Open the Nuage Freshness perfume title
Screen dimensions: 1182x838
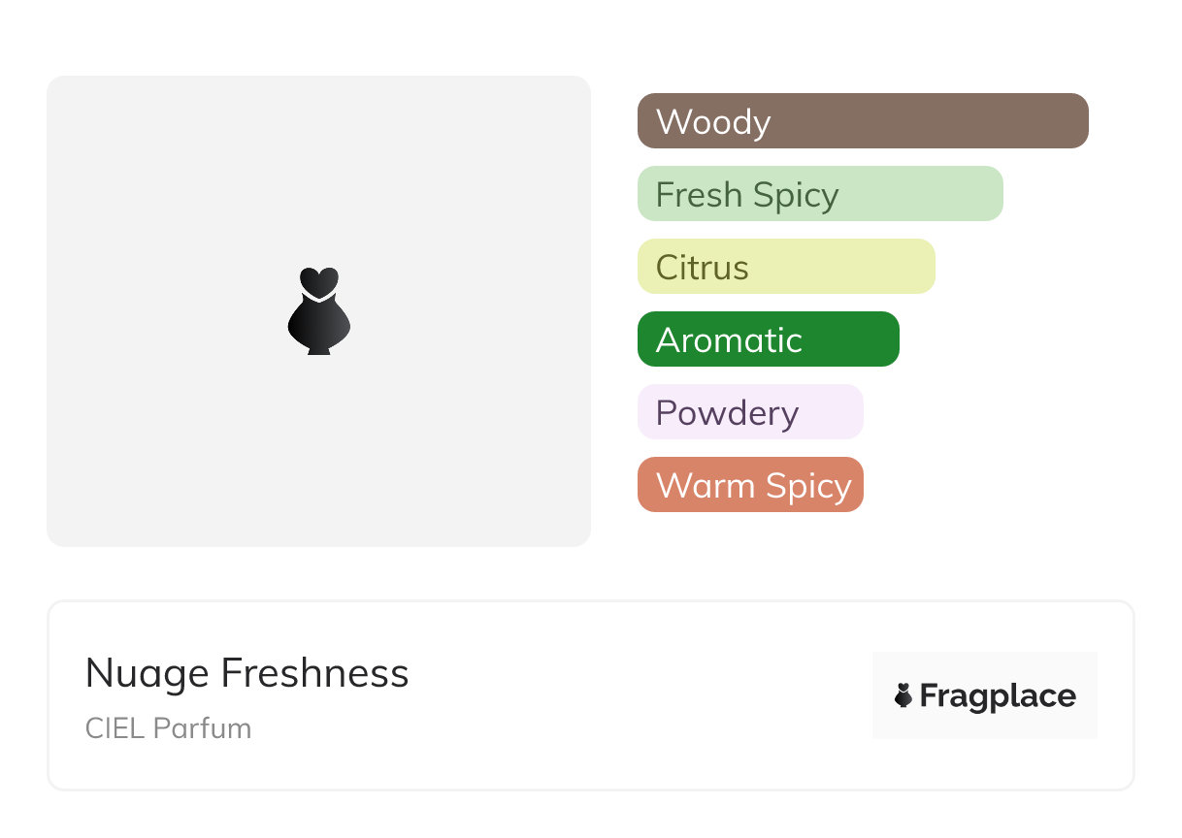pyautogui.click(x=247, y=673)
